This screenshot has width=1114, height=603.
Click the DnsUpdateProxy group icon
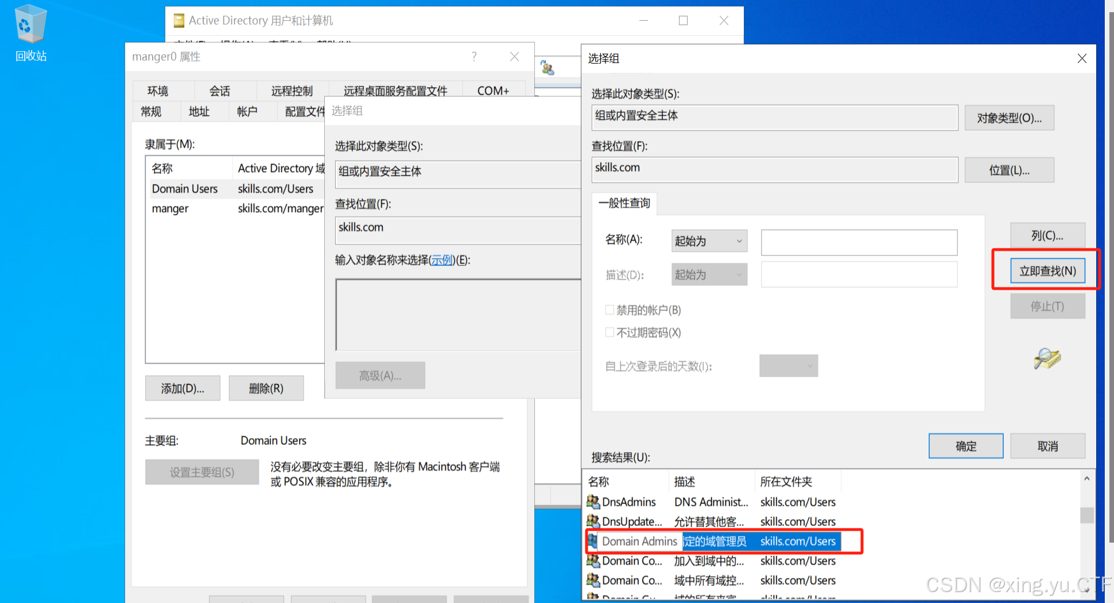pyautogui.click(x=593, y=522)
